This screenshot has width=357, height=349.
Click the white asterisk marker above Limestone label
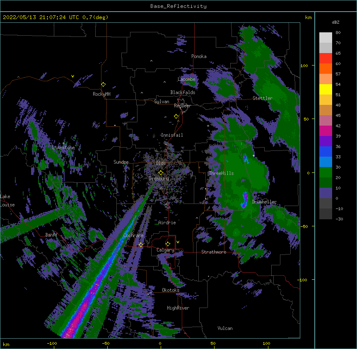pos(64,143)
